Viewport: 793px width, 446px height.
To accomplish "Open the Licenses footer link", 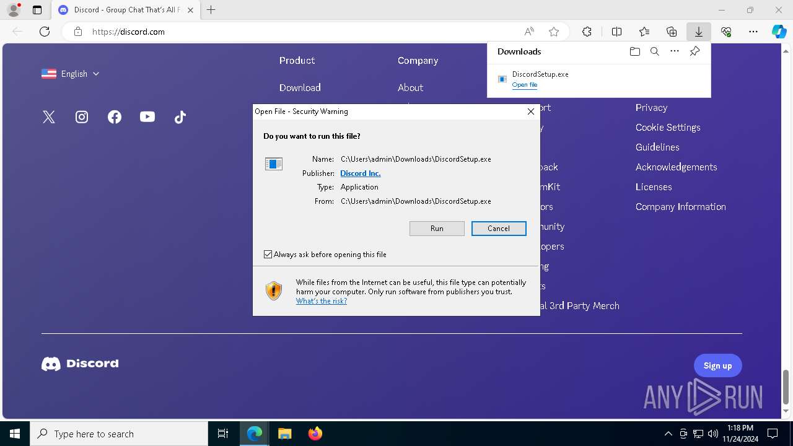I will pyautogui.click(x=654, y=187).
